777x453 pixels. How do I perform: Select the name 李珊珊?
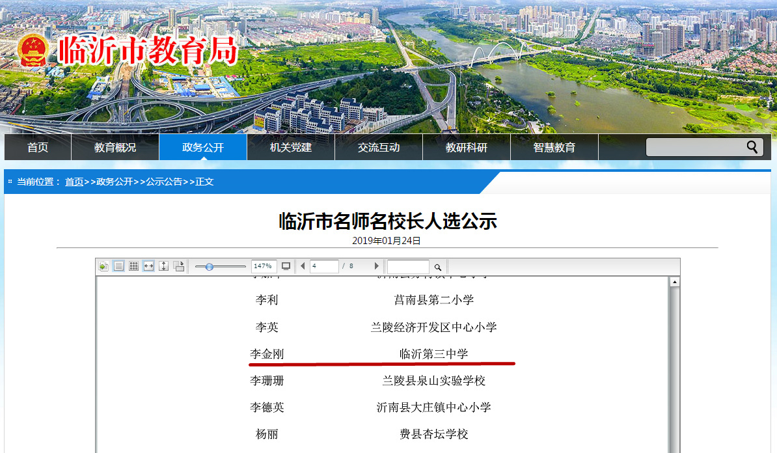267,381
